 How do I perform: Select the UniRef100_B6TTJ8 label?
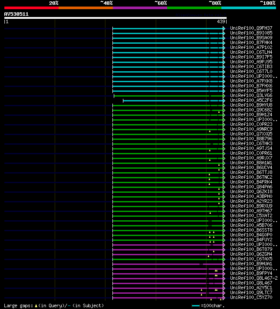point(251,172)
